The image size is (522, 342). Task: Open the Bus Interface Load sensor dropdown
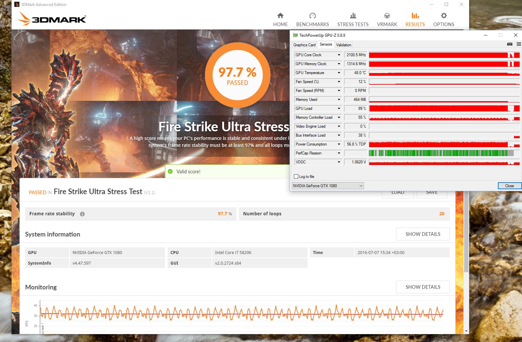click(x=339, y=135)
